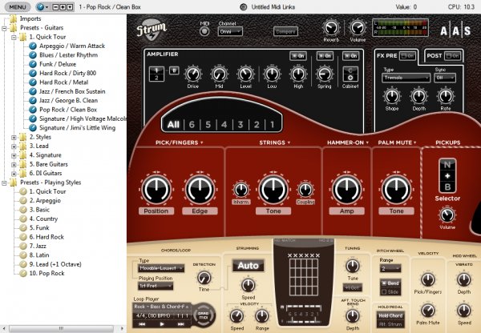Click the amplifier B bright switch
The width and height of the screenshot is (481, 333).
(174, 70)
